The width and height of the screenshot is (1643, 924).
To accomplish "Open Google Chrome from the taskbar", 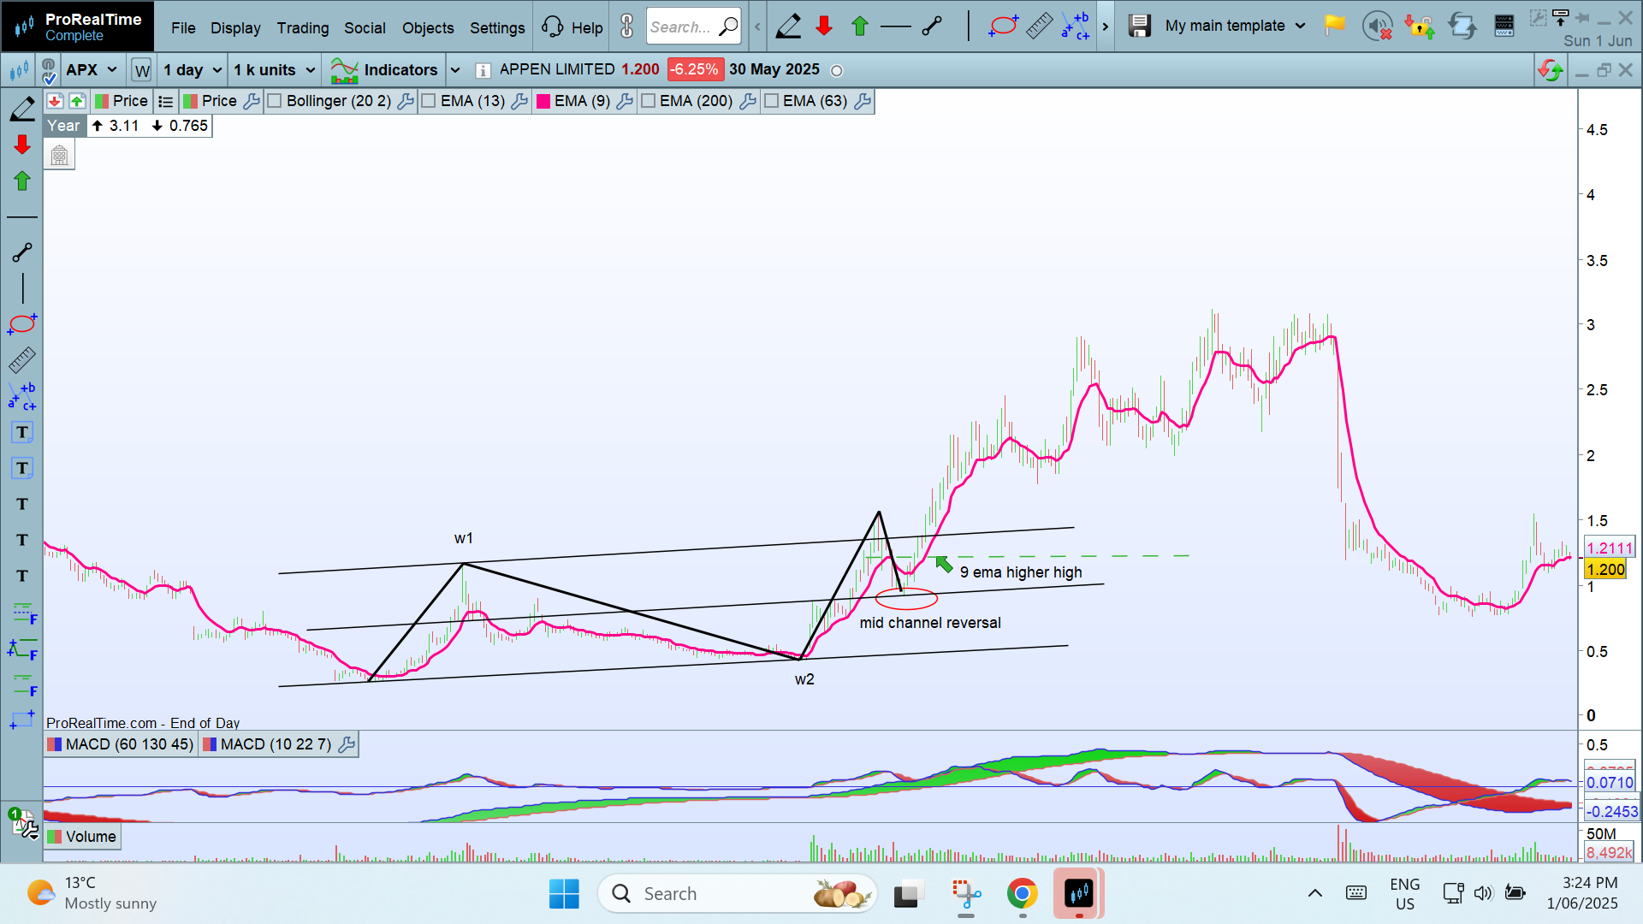I will click(1022, 893).
